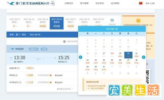Click 积分1674 in the 经济舱全价 (Y) row
This screenshot has width=164, height=100.
click(58, 83)
